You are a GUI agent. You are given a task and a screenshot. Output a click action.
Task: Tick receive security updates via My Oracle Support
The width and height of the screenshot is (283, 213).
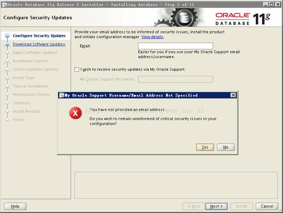tap(77, 69)
